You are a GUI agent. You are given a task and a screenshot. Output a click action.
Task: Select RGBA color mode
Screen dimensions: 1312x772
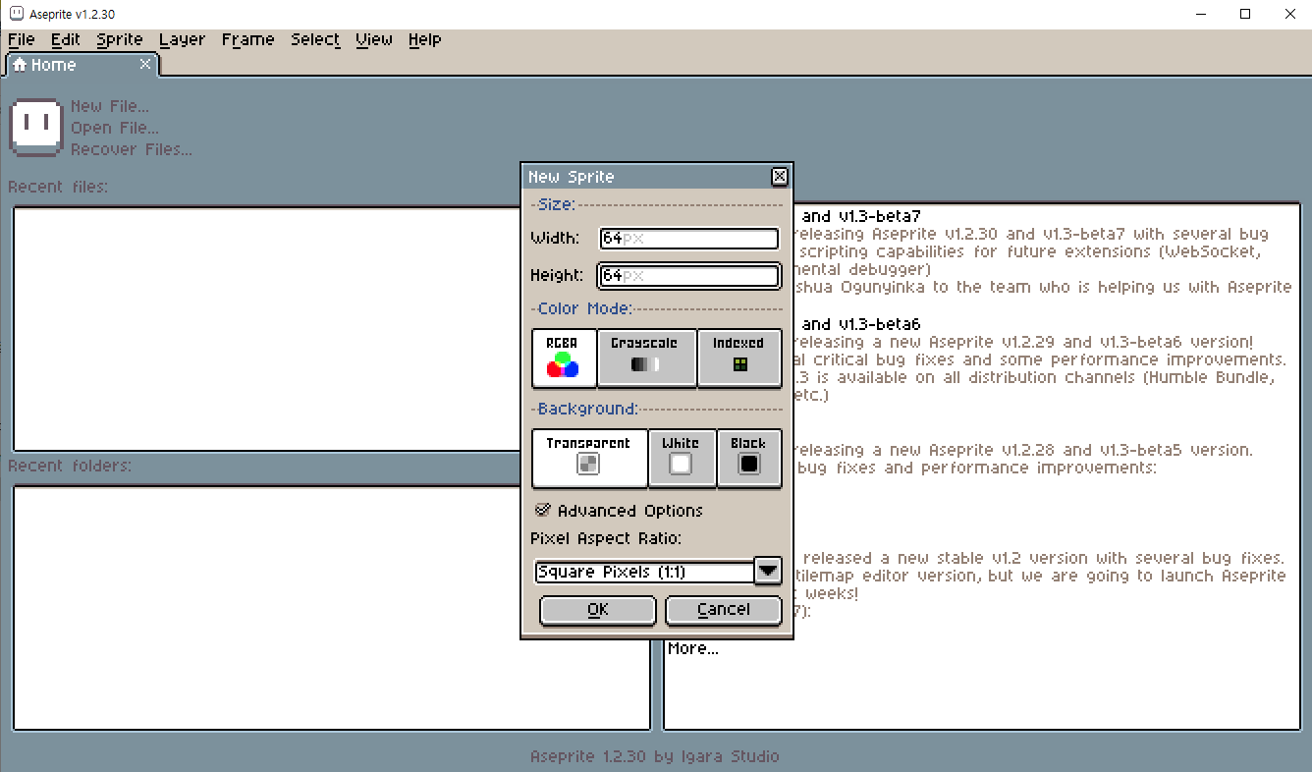pyautogui.click(x=564, y=358)
